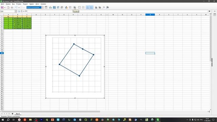Image resolution: width=217 pixels, height=122 pixels.
Task: Select the Лист1 sheet tab
Action: [18, 114]
